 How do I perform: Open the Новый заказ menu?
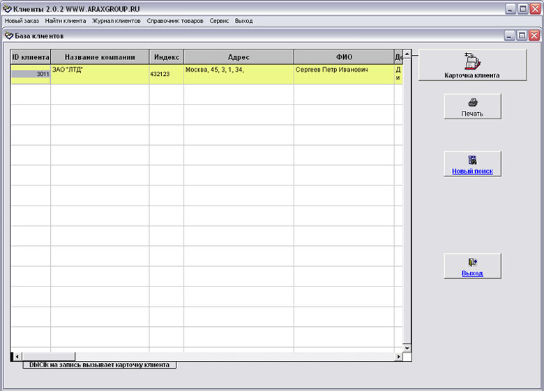[x=22, y=21]
